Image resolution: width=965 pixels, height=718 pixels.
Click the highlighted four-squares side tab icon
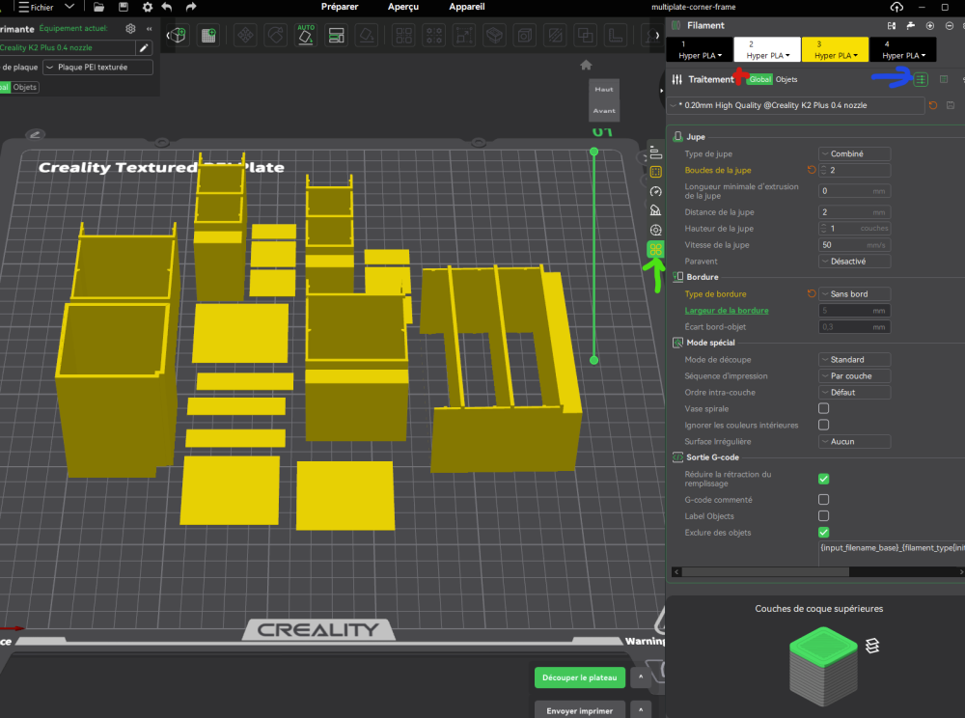point(656,250)
